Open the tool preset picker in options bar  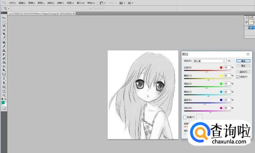(6, 8)
